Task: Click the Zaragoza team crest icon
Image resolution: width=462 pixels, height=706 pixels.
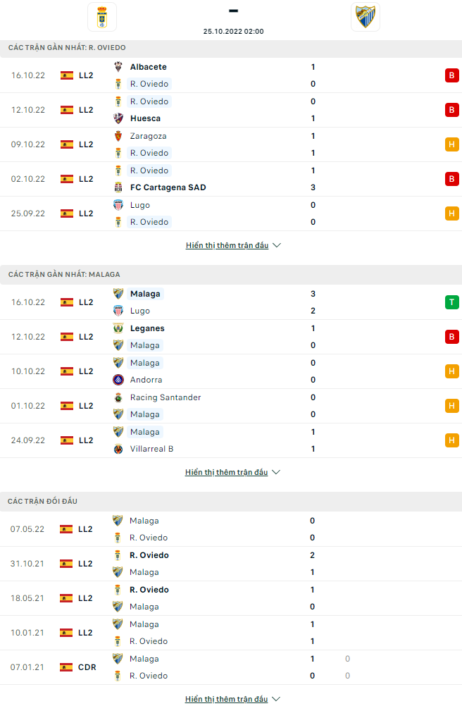Action: tap(118, 136)
